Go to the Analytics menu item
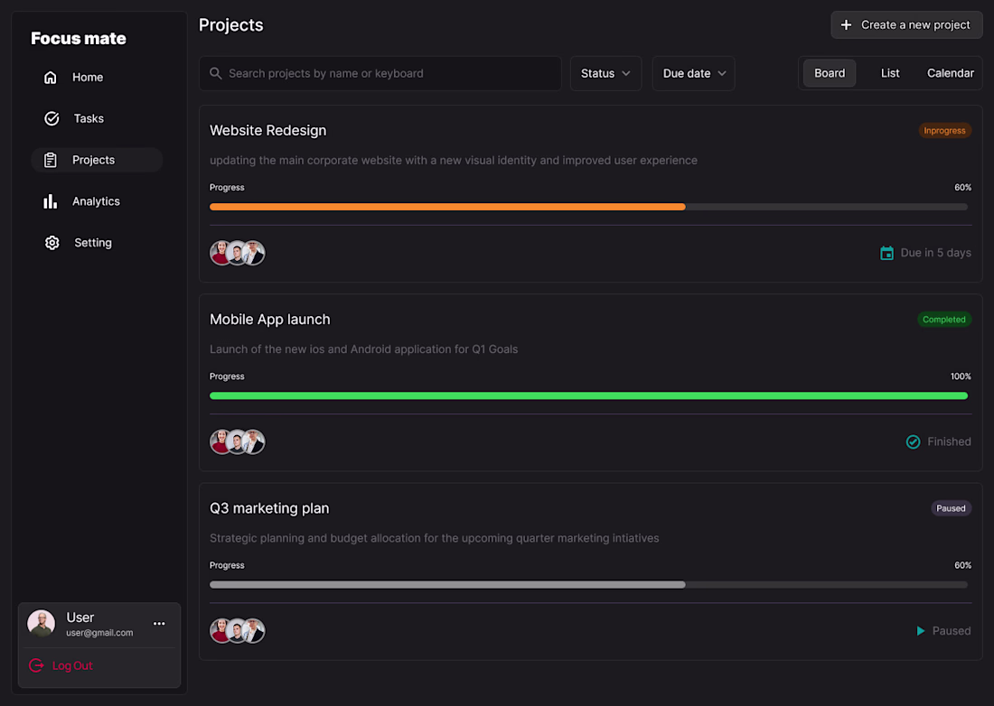994x706 pixels. [x=96, y=201]
